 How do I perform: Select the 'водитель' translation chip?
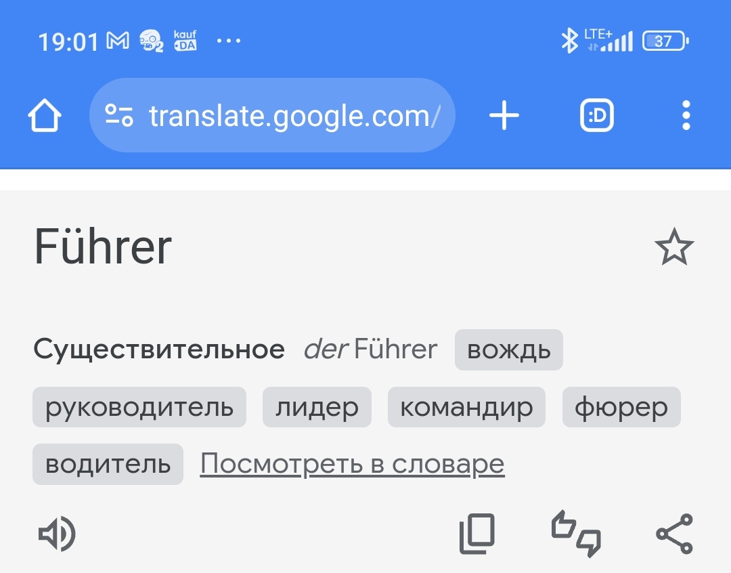pyautogui.click(x=108, y=465)
